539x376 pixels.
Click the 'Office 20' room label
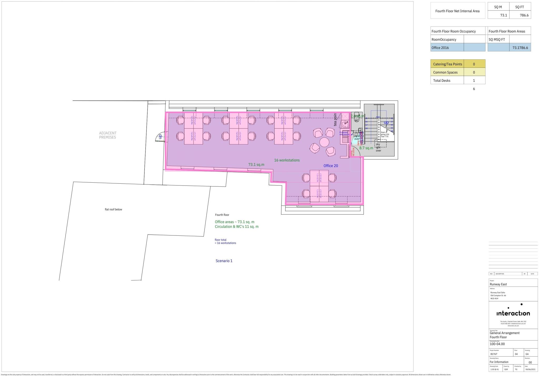331,166
